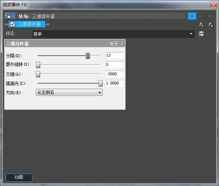Click the 镜面光 value field 1.0000

tap(115, 83)
